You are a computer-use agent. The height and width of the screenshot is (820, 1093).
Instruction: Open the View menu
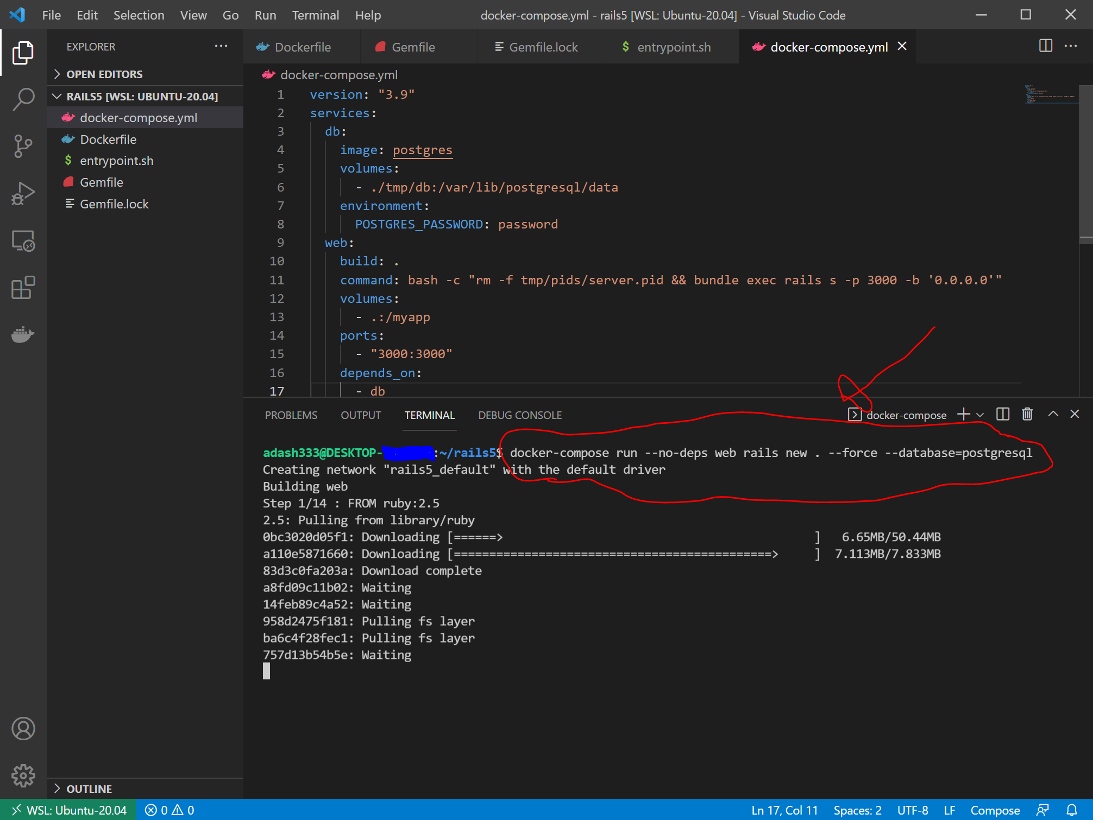(x=193, y=15)
